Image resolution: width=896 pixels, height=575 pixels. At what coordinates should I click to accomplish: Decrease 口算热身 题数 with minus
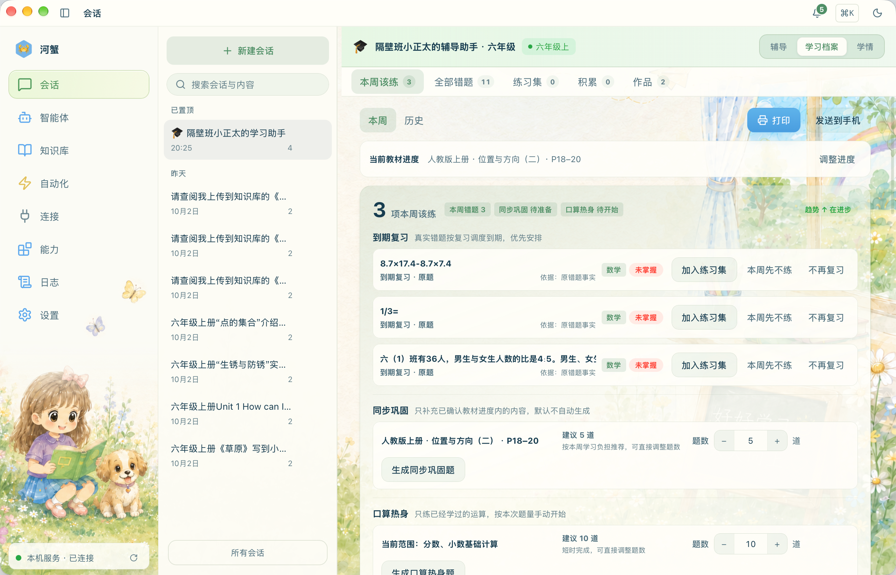(x=724, y=545)
